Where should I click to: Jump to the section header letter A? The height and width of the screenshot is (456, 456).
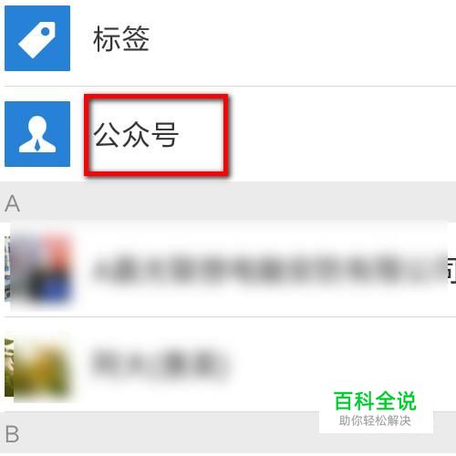(13, 203)
